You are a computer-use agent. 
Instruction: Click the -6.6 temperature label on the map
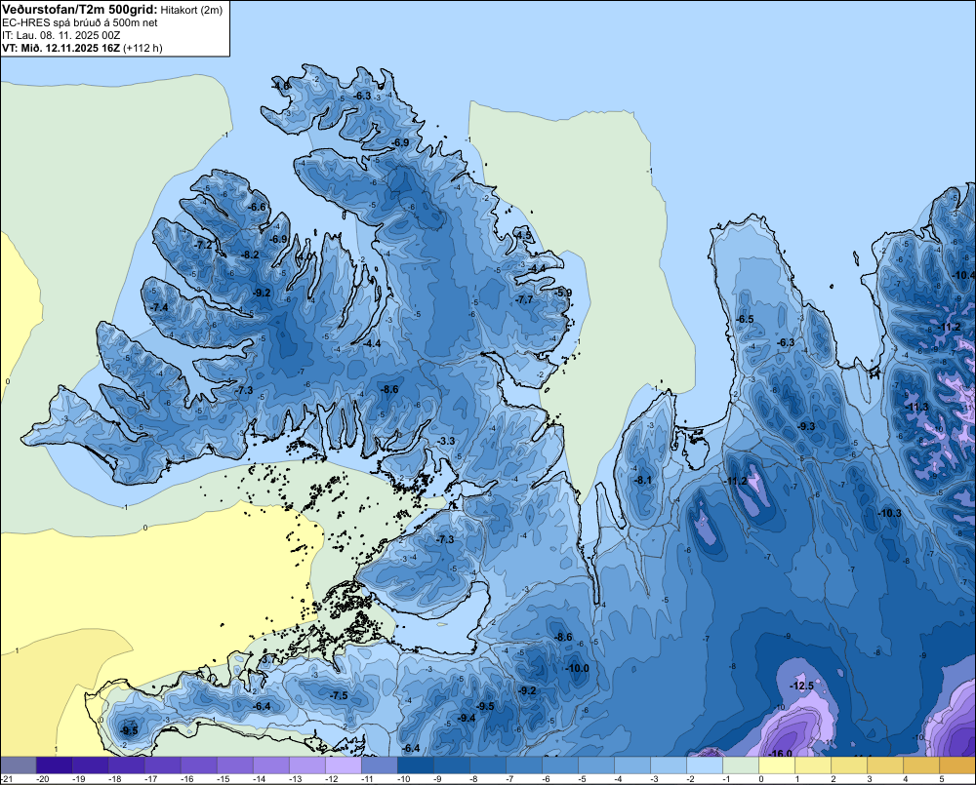pyautogui.click(x=257, y=207)
